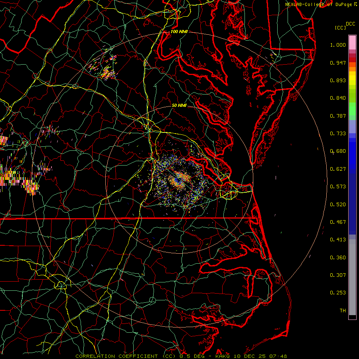This screenshot has width=359, height=359.
Task: Click the TH label at the color scale bottom
Action: click(x=343, y=311)
